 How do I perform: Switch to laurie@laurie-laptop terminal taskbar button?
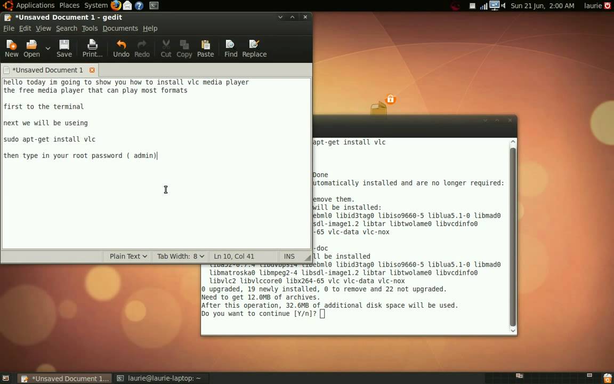point(160,378)
